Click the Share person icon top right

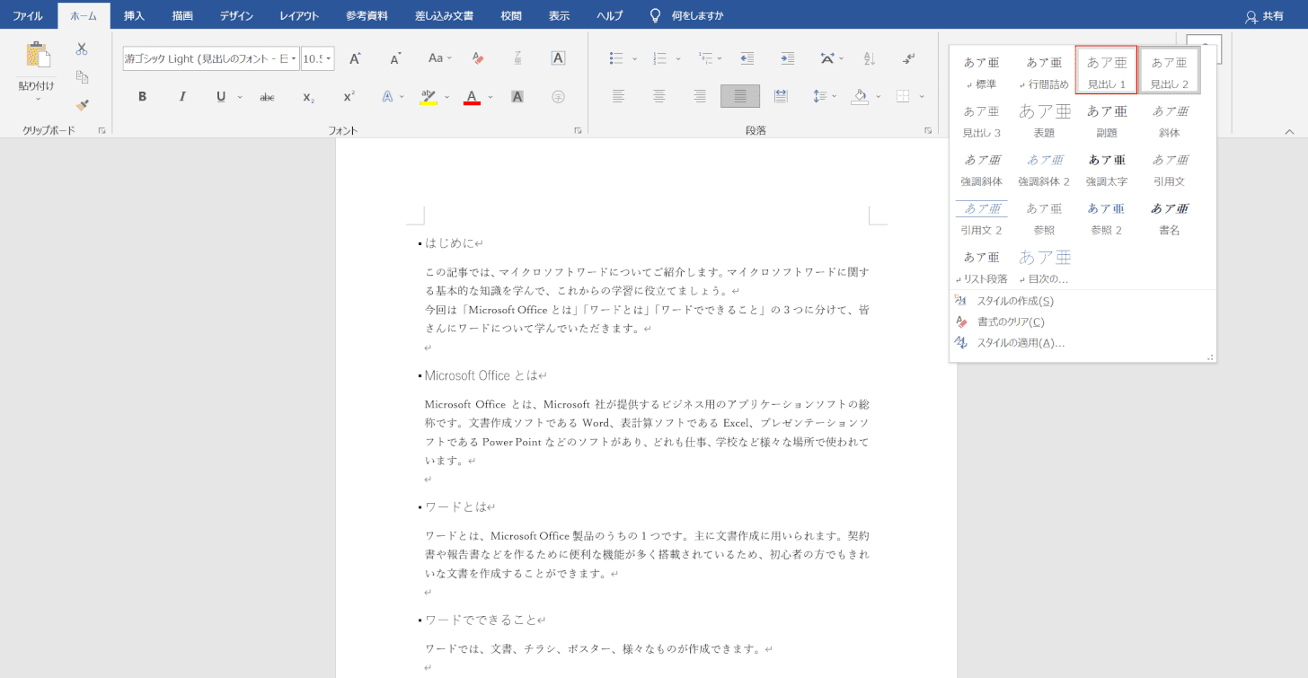click(x=1251, y=16)
